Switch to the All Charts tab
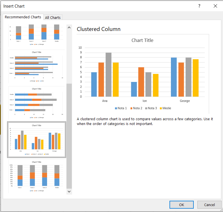 53,17
